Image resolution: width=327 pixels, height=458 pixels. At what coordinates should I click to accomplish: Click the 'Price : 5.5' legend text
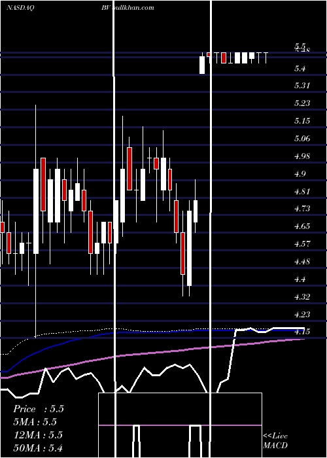point(39,409)
